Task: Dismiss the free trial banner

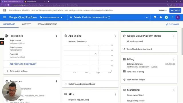Action: [163, 10]
